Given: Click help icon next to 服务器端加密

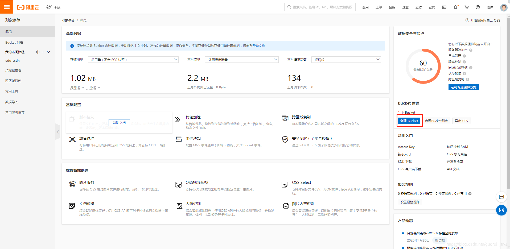Looking at the screenshot, I should [x=471, y=50].
